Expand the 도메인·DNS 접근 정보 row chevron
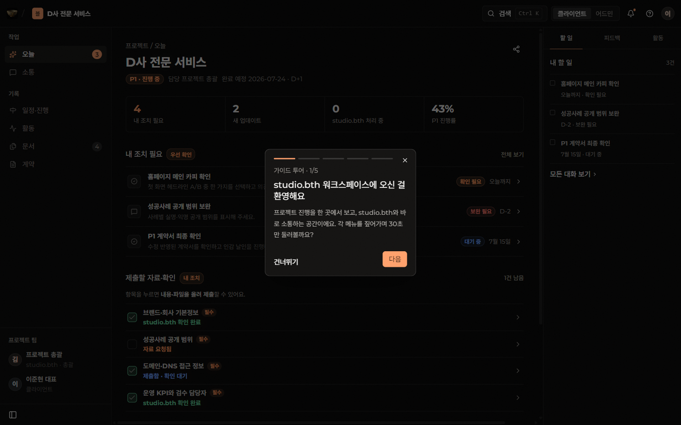Viewport: 681px width, 425px height. [x=518, y=371]
